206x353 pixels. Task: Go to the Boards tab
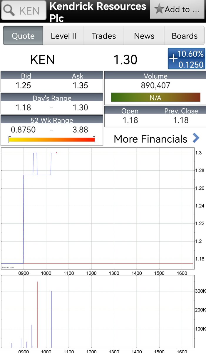pos(184,36)
